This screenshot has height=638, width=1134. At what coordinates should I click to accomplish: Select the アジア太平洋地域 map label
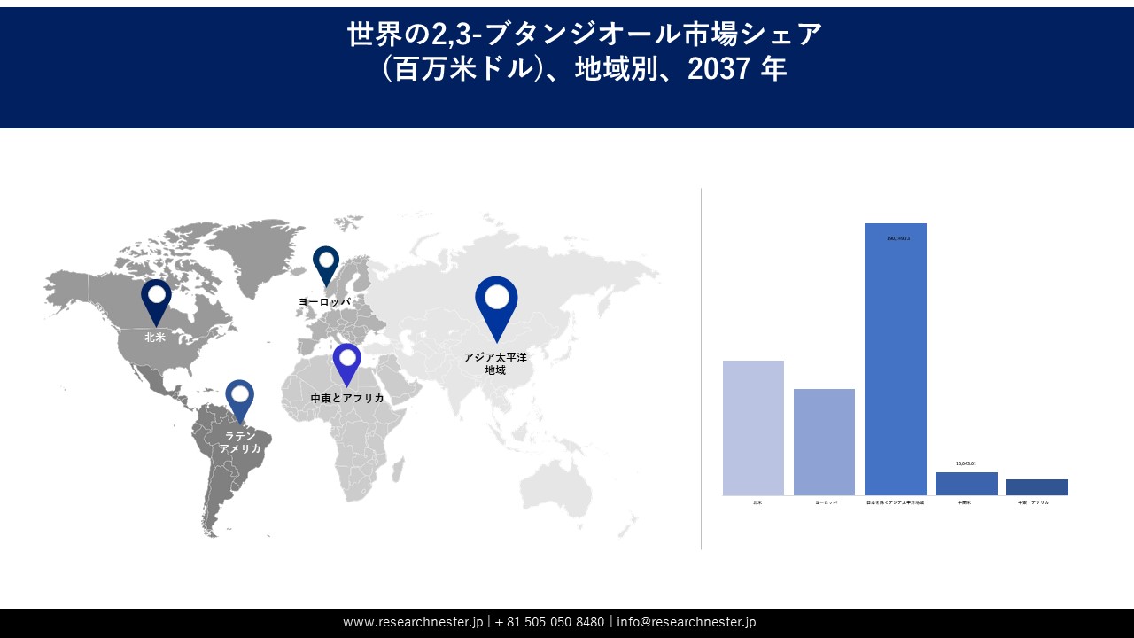(x=495, y=363)
